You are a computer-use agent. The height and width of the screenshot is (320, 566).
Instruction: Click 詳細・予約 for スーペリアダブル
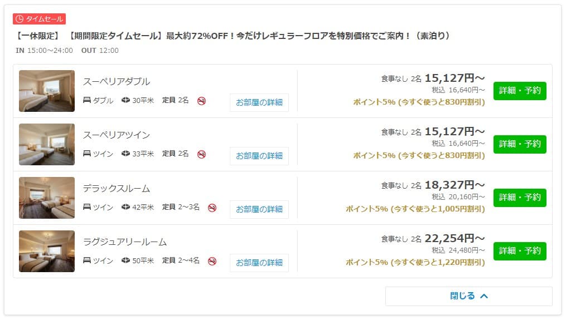[x=520, y=91]
